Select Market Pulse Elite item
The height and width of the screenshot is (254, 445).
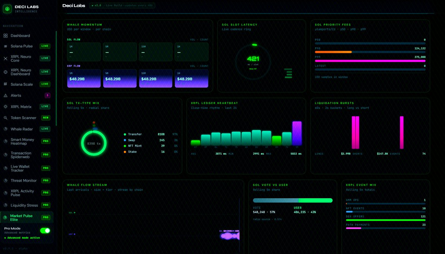tap(27, 217)
